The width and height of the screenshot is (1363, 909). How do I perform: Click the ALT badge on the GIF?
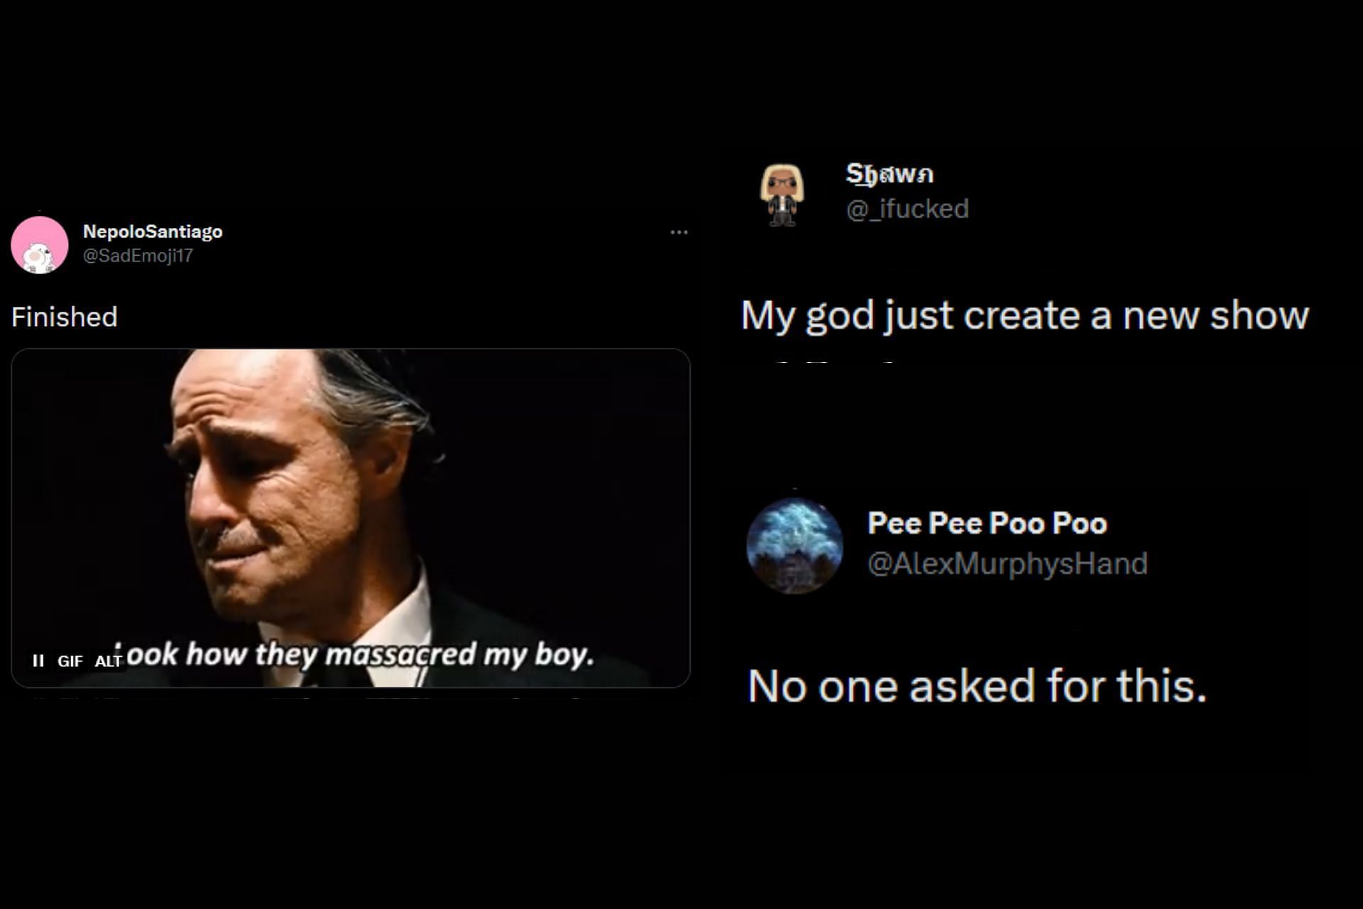(x=108, y=661)
